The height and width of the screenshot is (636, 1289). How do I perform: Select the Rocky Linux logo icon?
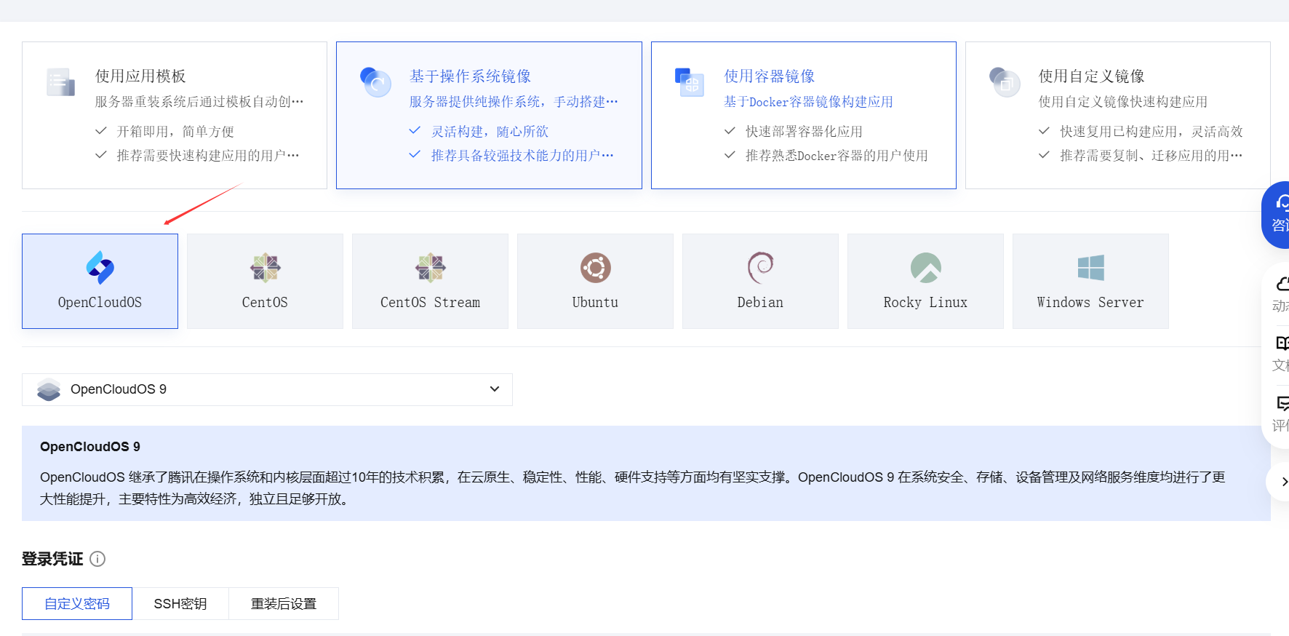point(926,268)
